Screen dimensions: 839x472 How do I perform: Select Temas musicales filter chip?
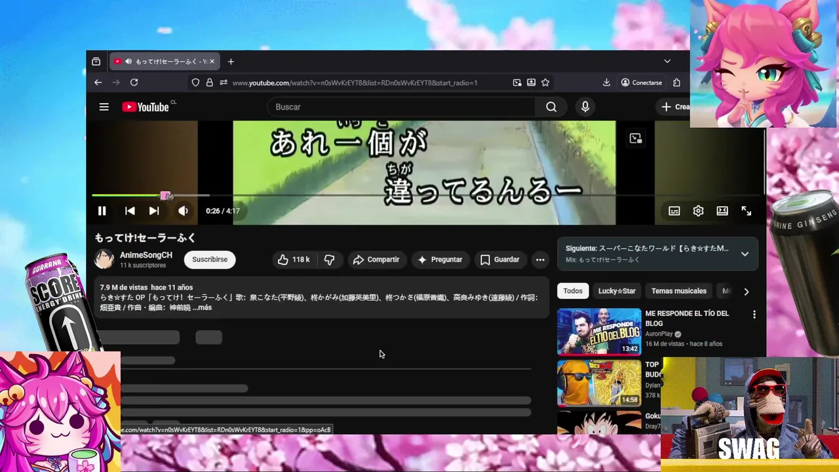click(679, 291)
